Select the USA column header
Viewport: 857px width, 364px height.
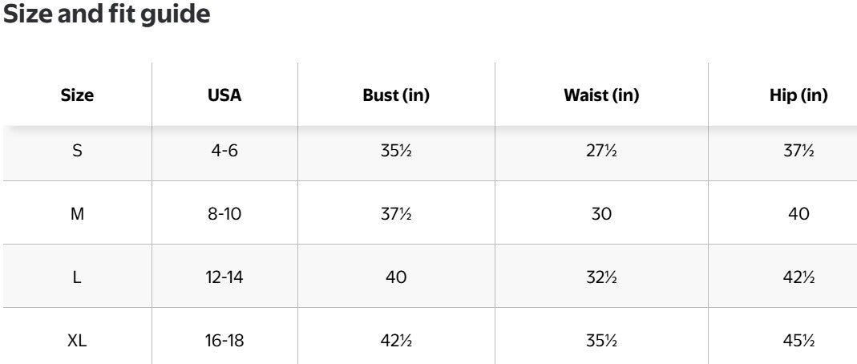coord(224,95)
